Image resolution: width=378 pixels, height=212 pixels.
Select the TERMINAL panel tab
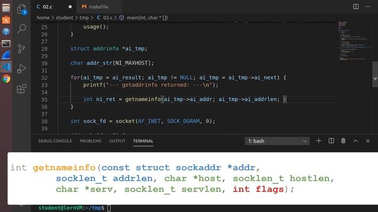pos(143,141)
